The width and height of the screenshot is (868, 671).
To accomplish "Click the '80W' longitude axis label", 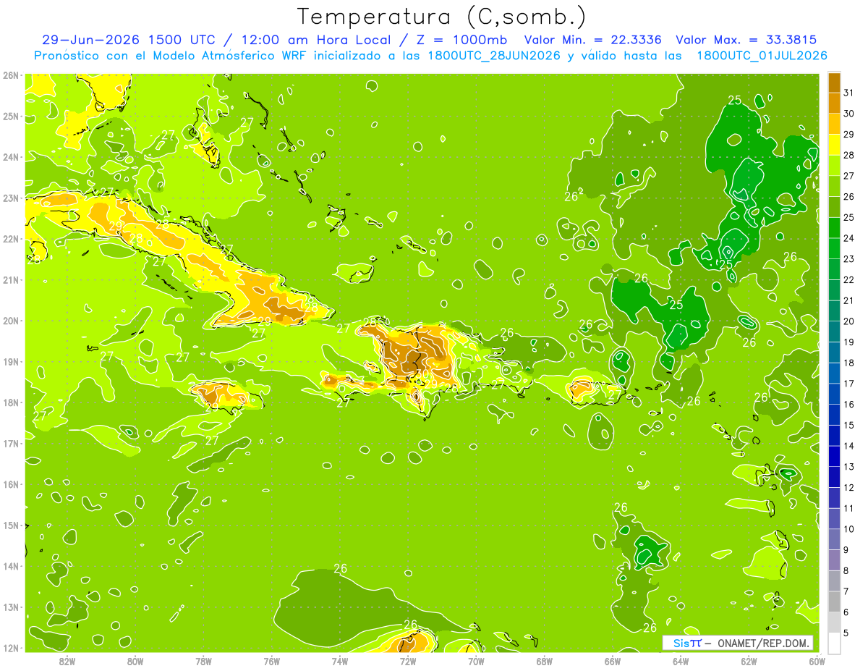I will (135, 660).
